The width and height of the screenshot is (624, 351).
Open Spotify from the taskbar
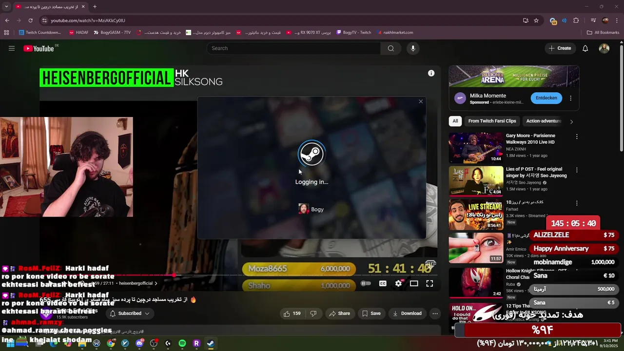tap(182, 343)
